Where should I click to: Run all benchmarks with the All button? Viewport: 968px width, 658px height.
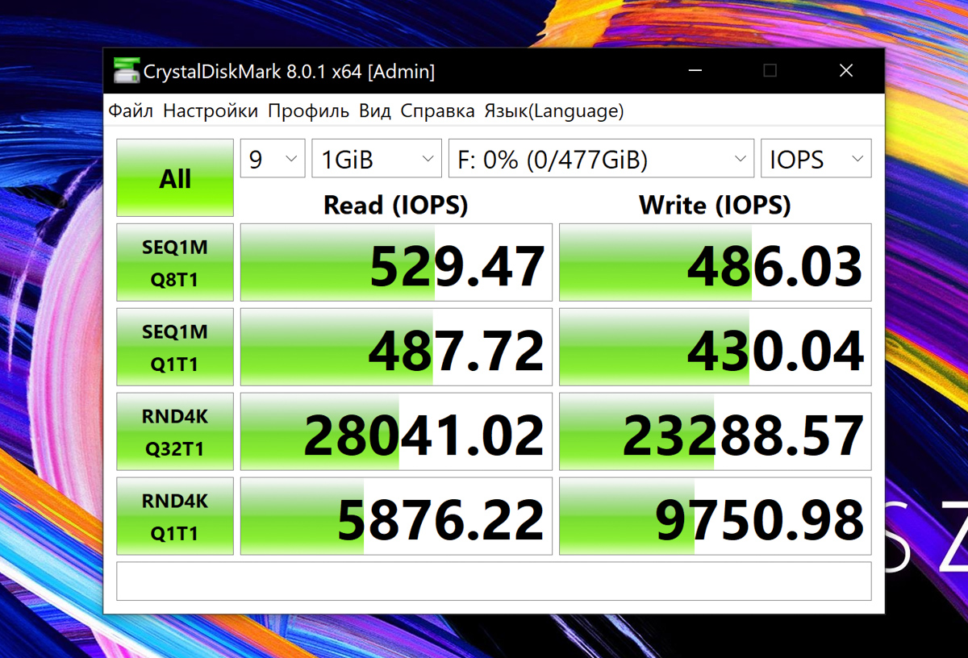point(175,178)
